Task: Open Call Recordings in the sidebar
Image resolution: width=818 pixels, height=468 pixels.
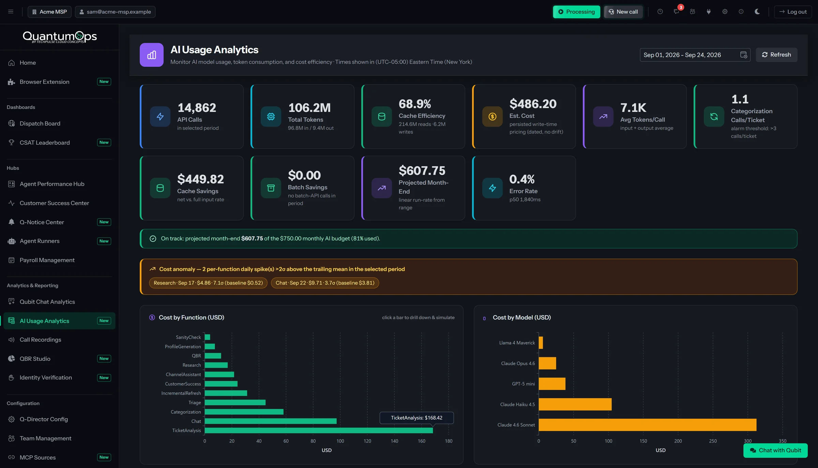Action: click(x=59, y=340)
